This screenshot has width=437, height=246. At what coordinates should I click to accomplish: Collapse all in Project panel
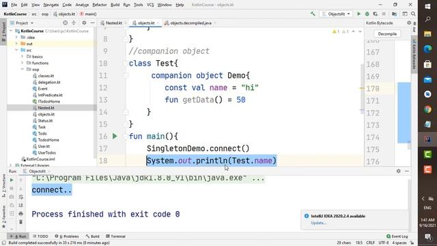click(74, 23)
